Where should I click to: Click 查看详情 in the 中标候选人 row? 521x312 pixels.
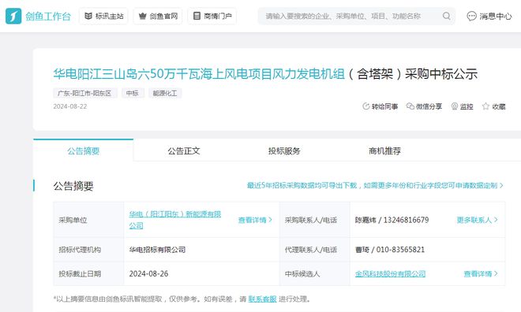point(481,274)
